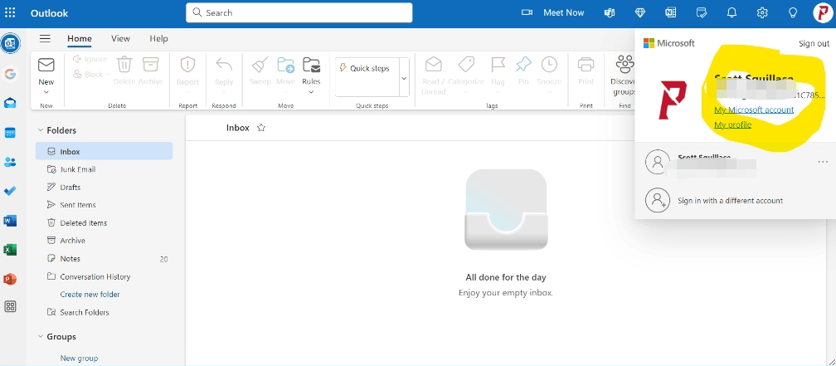Open the app launcher grid
The image size is (836, 366).
(10, 12)
